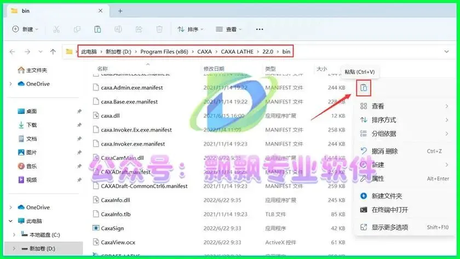460x259 pixels.
Task: Choose 属性 in the context menu
Action: (x=404, y=179)
